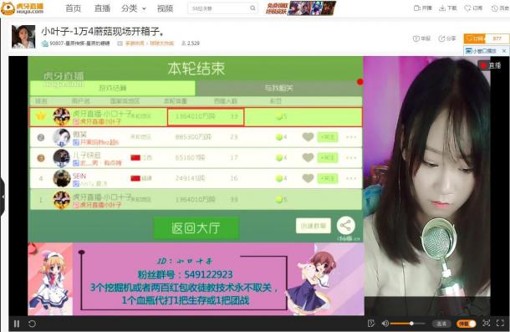
Task: Switch player to theater mode
Action: [x=487, y=323]
